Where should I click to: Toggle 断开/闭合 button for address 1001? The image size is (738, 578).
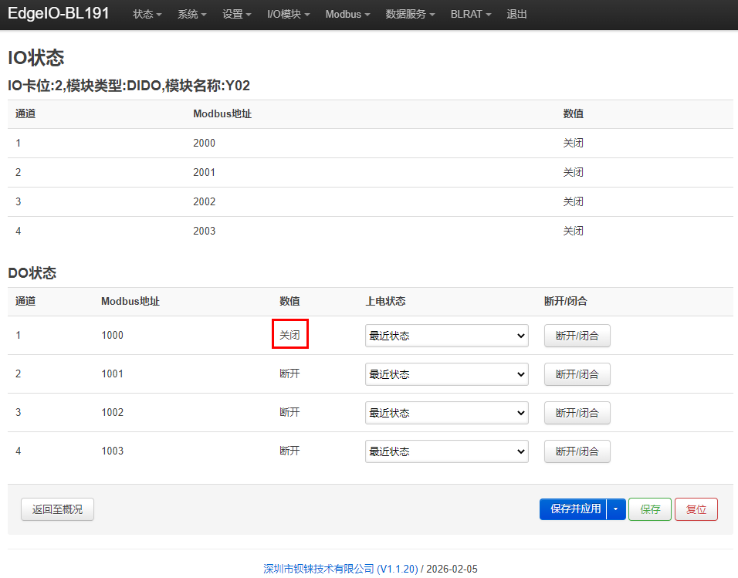[x=577, y=374]
